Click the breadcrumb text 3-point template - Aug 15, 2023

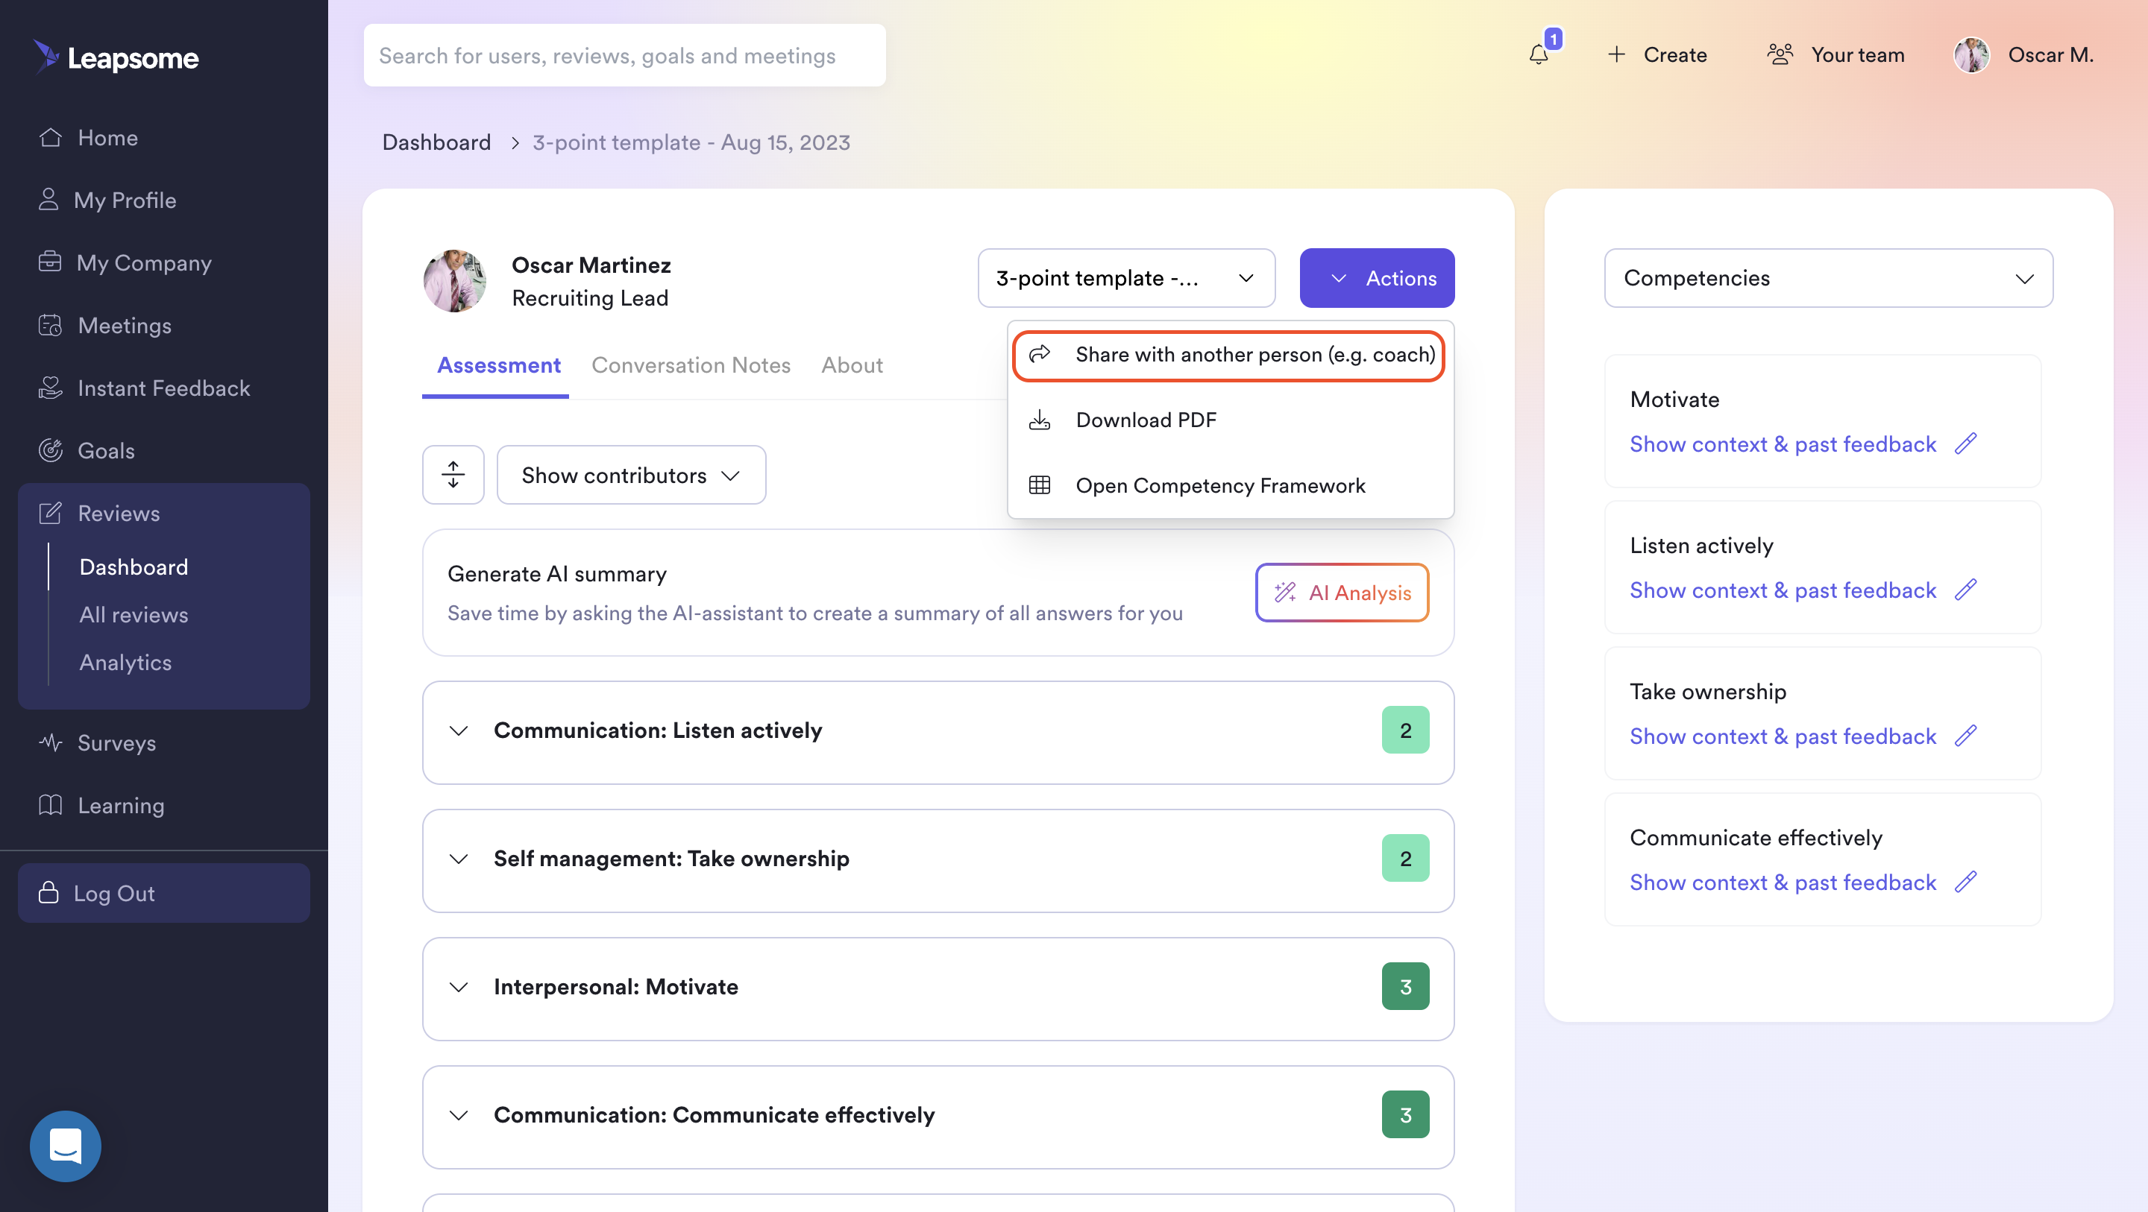[691, 142]
